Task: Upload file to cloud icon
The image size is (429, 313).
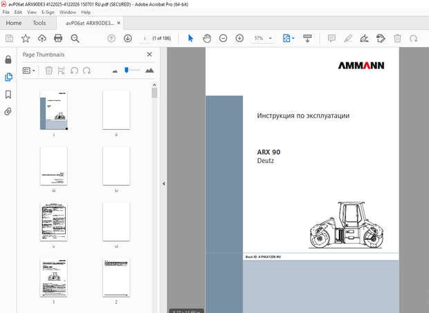Action: pyautogui.click(x=42, y=38)
